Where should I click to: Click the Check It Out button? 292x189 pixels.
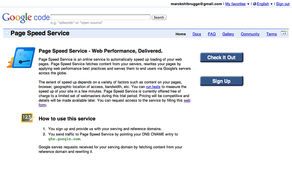pyautogui.click(x=221, y=57)
